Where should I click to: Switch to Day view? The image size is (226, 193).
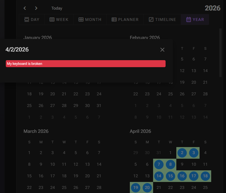(x=32, y=19)
